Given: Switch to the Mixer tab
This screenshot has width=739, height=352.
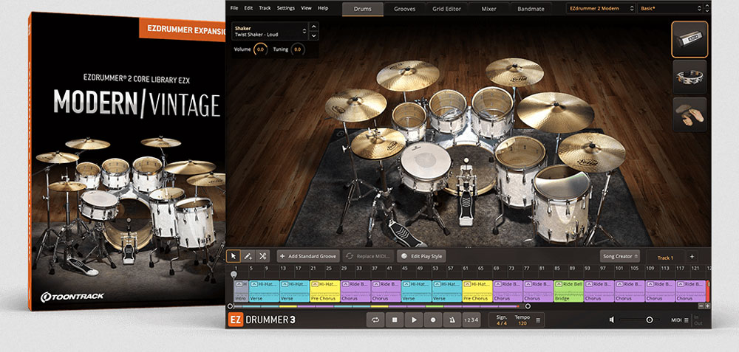Looking at the screenshot, I should point(488,8).
